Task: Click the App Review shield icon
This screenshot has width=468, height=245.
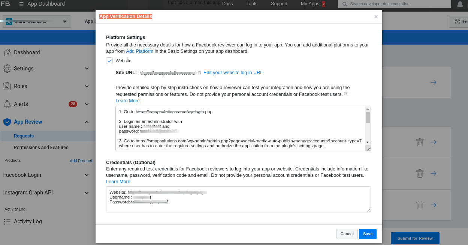Action: 7,122
